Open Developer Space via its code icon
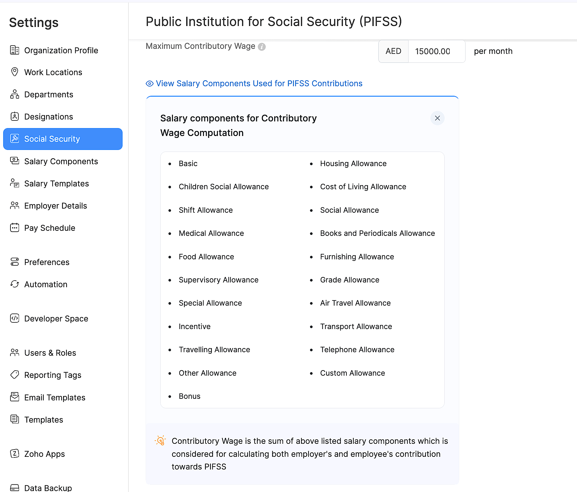 (15, 318)
